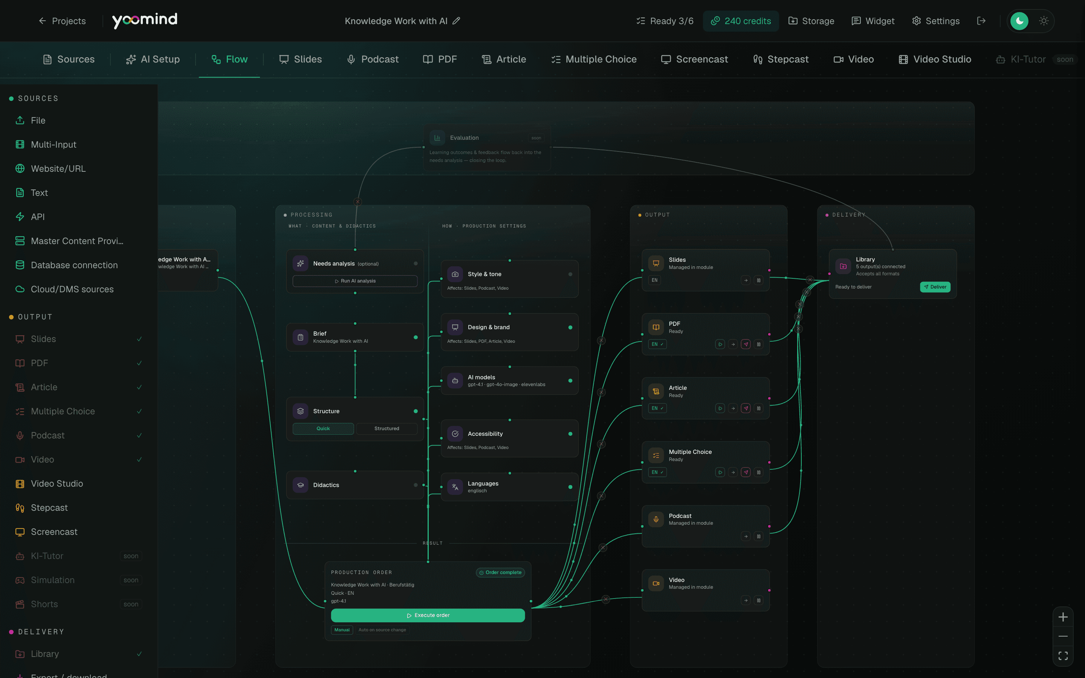This screenshot has height=678, width=1085.
Task: Zoom out with the minus icon
Action: 1063,636
